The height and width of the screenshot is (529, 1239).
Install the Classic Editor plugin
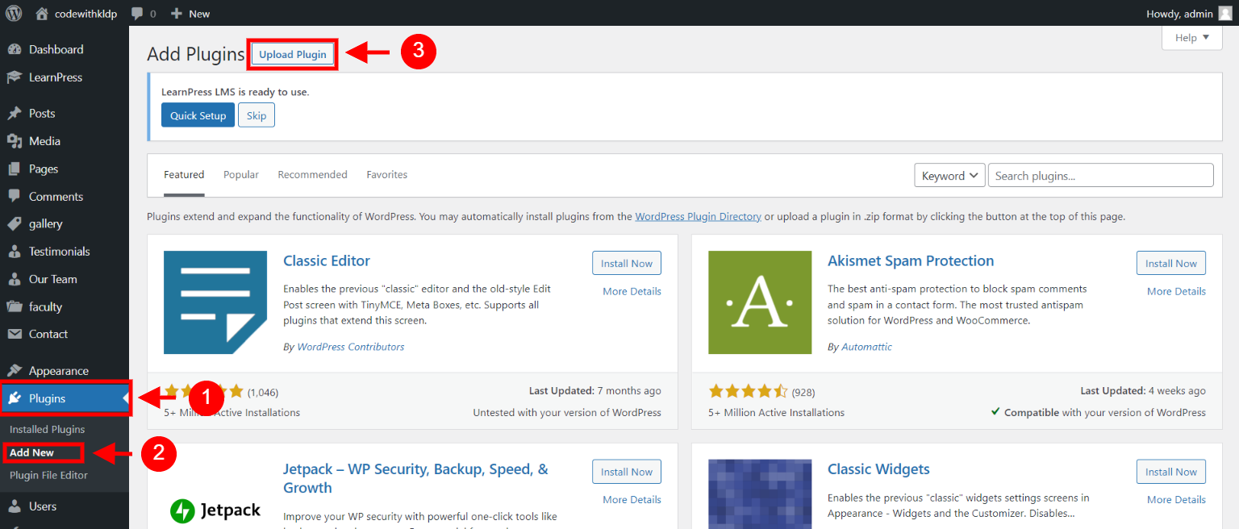[x=626, y=264]
